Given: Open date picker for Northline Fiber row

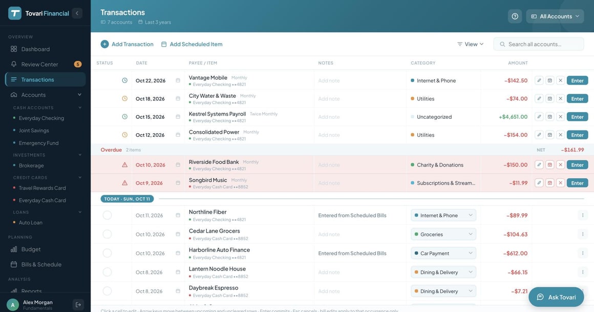Looking at the screenshot, I should tap(178, 215).
